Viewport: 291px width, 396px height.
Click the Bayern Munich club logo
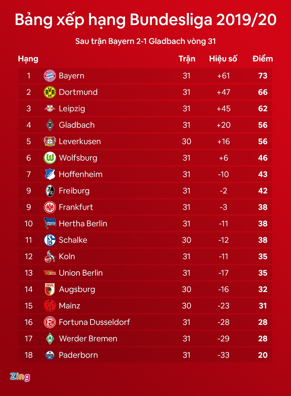(50, 76)
